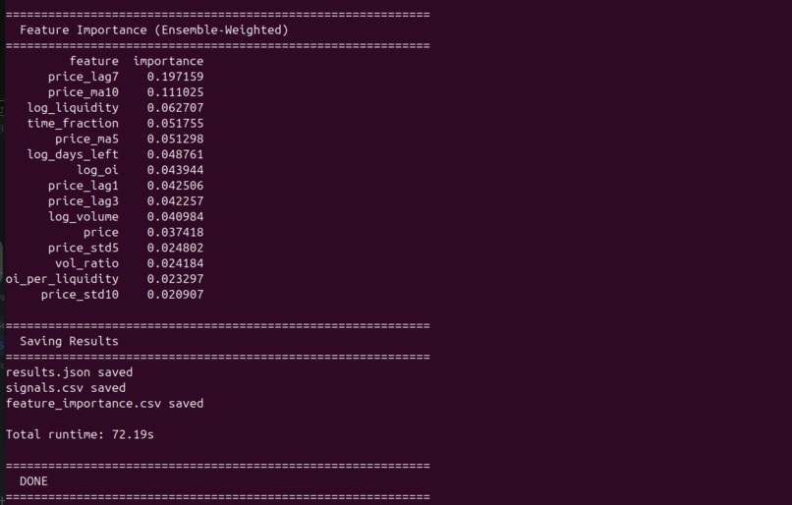Image resolution: width=792 pixels, height=505 pixels.
Task: Click the price_lag1 feature name
Action: (x=84, y=186)
